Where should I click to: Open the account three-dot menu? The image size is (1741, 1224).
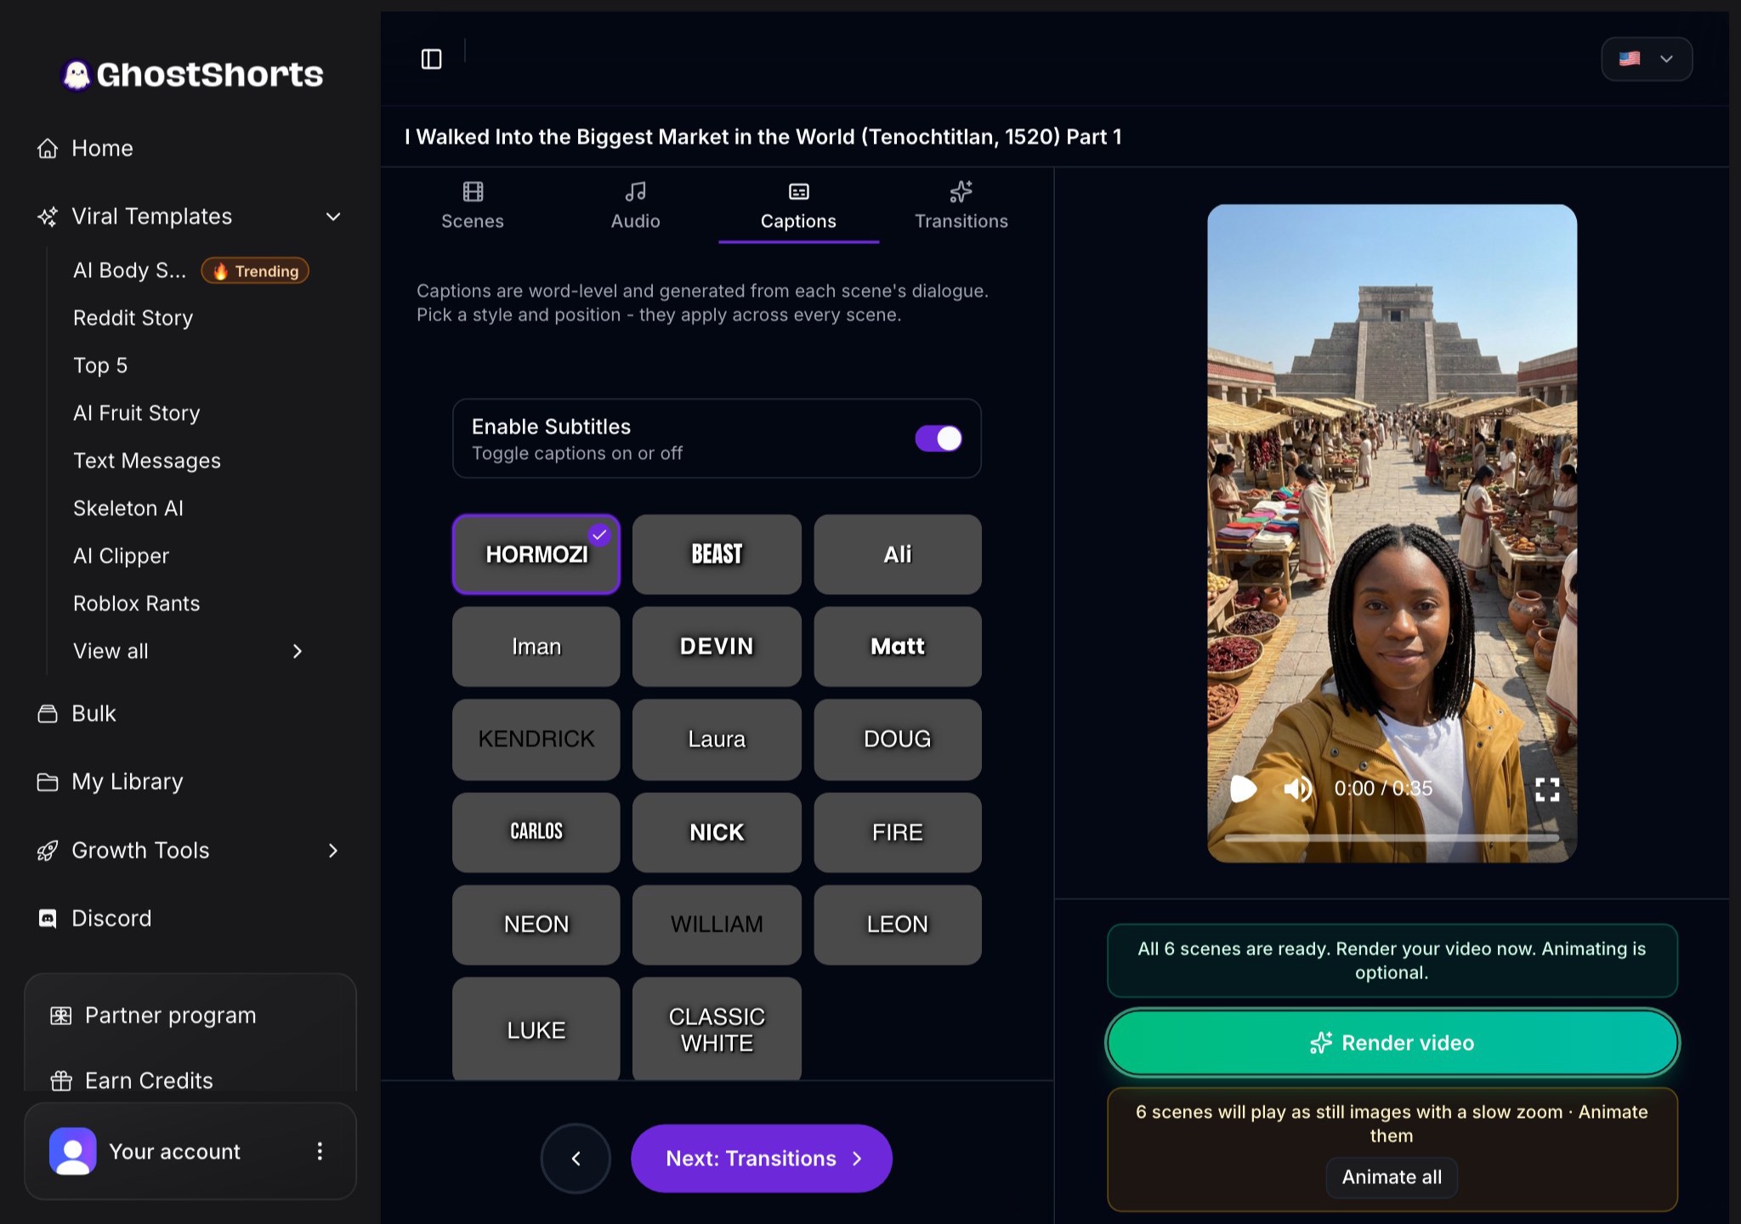[x=320, y=1151]
